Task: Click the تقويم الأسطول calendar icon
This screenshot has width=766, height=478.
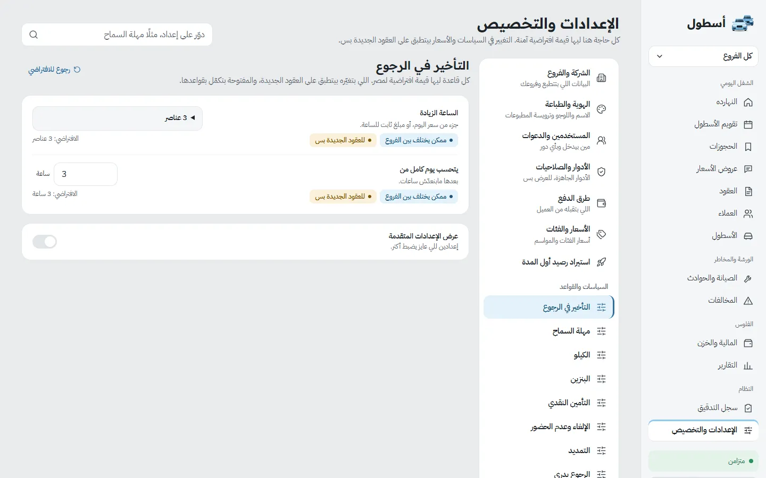Action: click(x=748, y=124)
